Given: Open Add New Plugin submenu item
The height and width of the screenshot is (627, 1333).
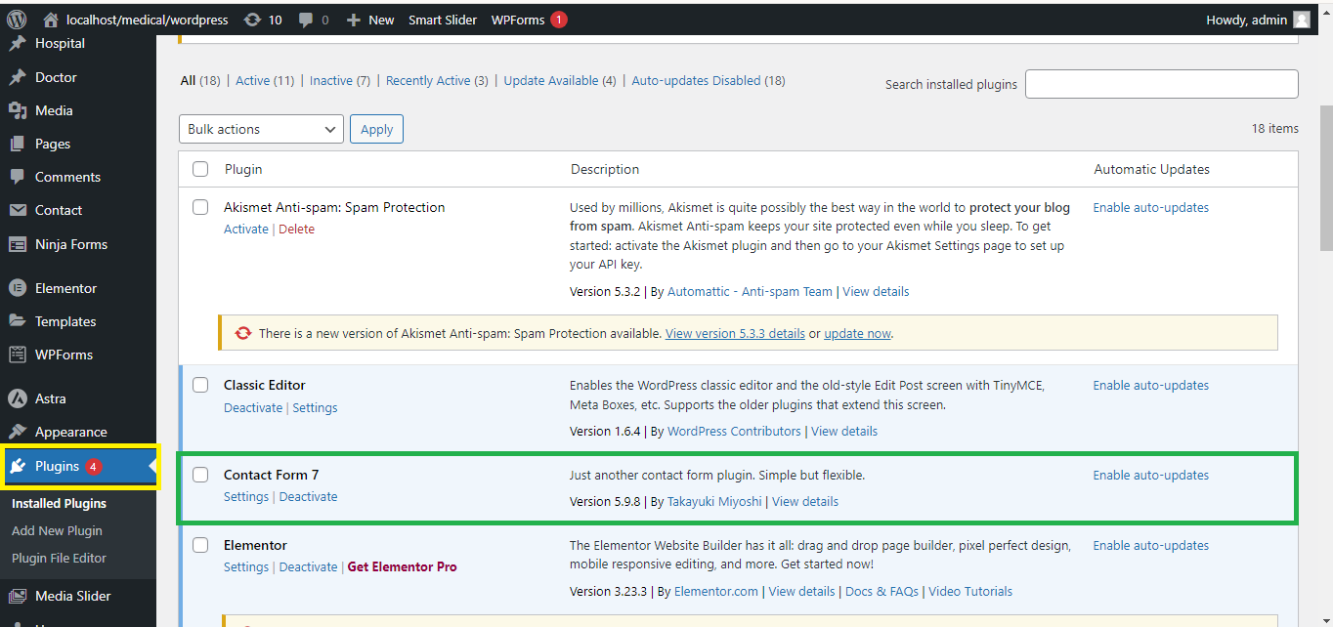Looking at the screenshot, I should coord(57,530).
